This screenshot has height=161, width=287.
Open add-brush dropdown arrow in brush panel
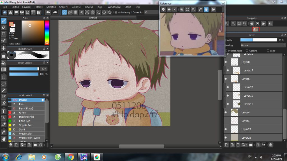point(25,145)
